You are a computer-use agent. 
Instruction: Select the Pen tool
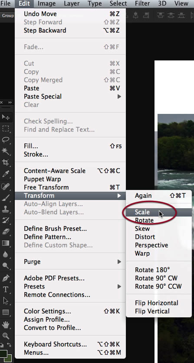tap(6, 278)
